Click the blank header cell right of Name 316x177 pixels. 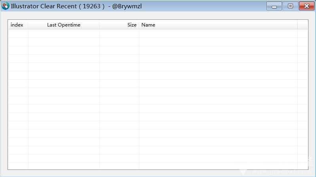tap(303, 25)
